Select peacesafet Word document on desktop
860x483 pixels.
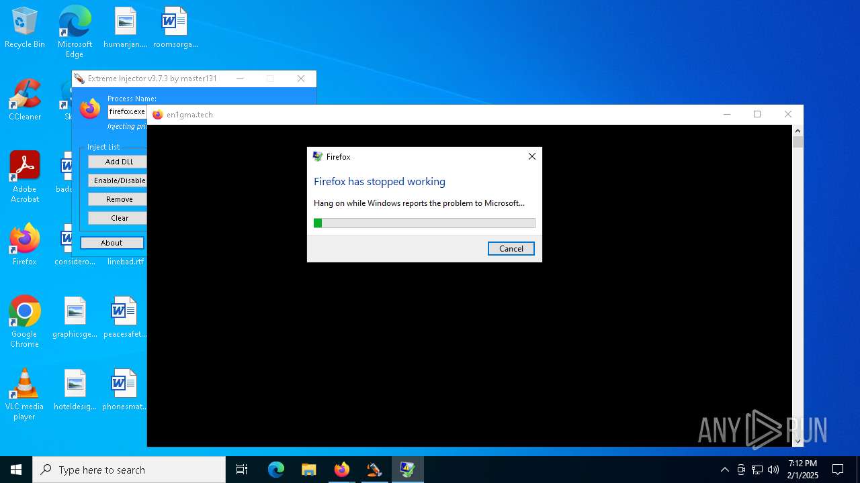125,317
